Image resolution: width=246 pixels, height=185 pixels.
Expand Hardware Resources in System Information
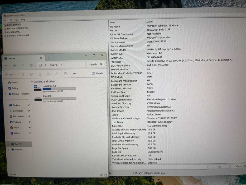[5, 29]
